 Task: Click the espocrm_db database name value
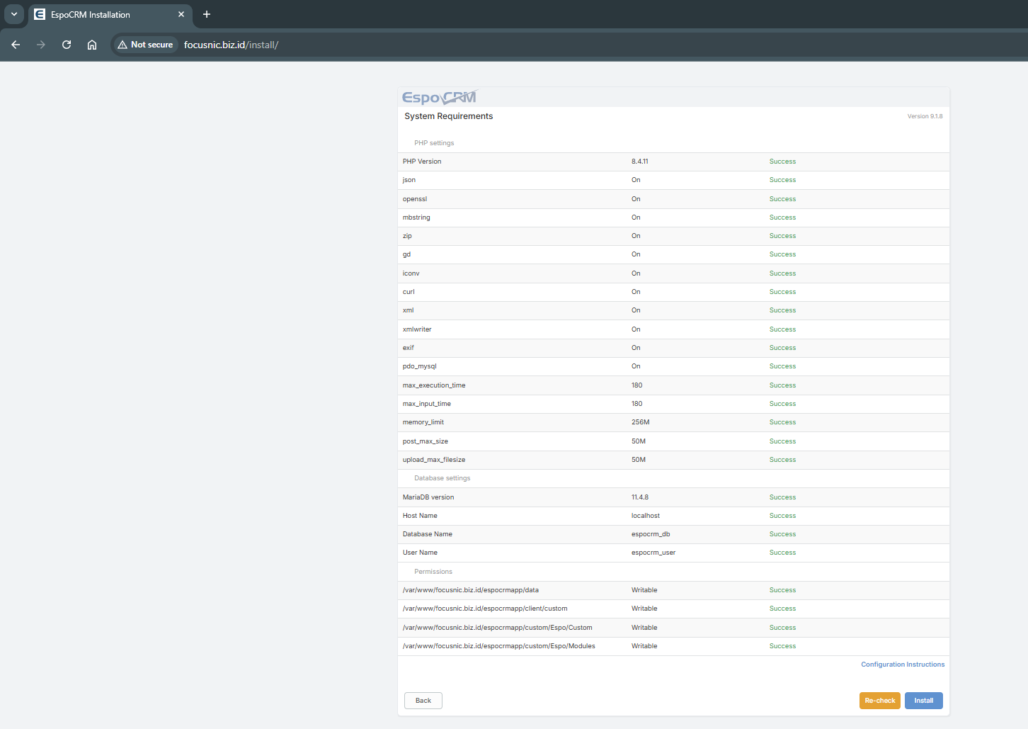tap(651, 534)
